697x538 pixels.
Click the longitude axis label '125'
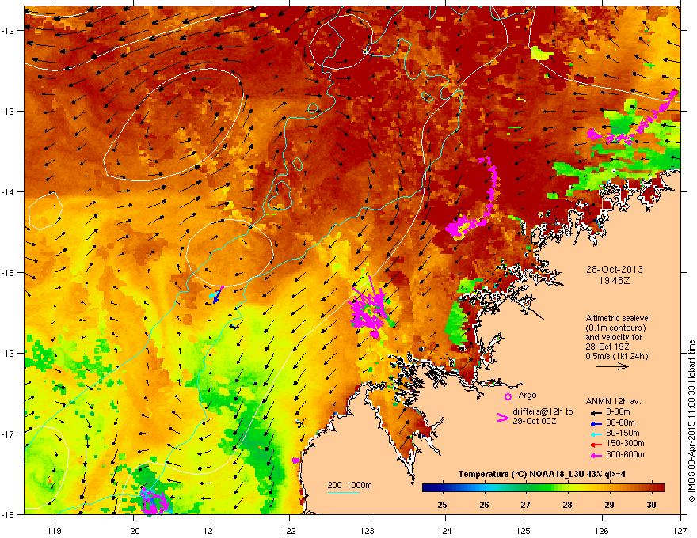tap(524, 531)
